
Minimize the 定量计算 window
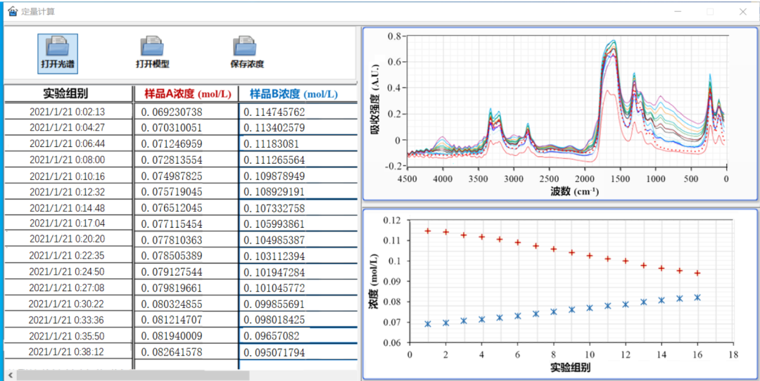[678, 11]
